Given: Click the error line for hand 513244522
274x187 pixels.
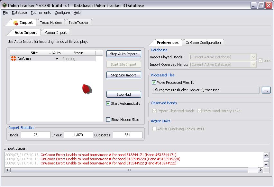Looking at the screenshot, I should (91, 163).
